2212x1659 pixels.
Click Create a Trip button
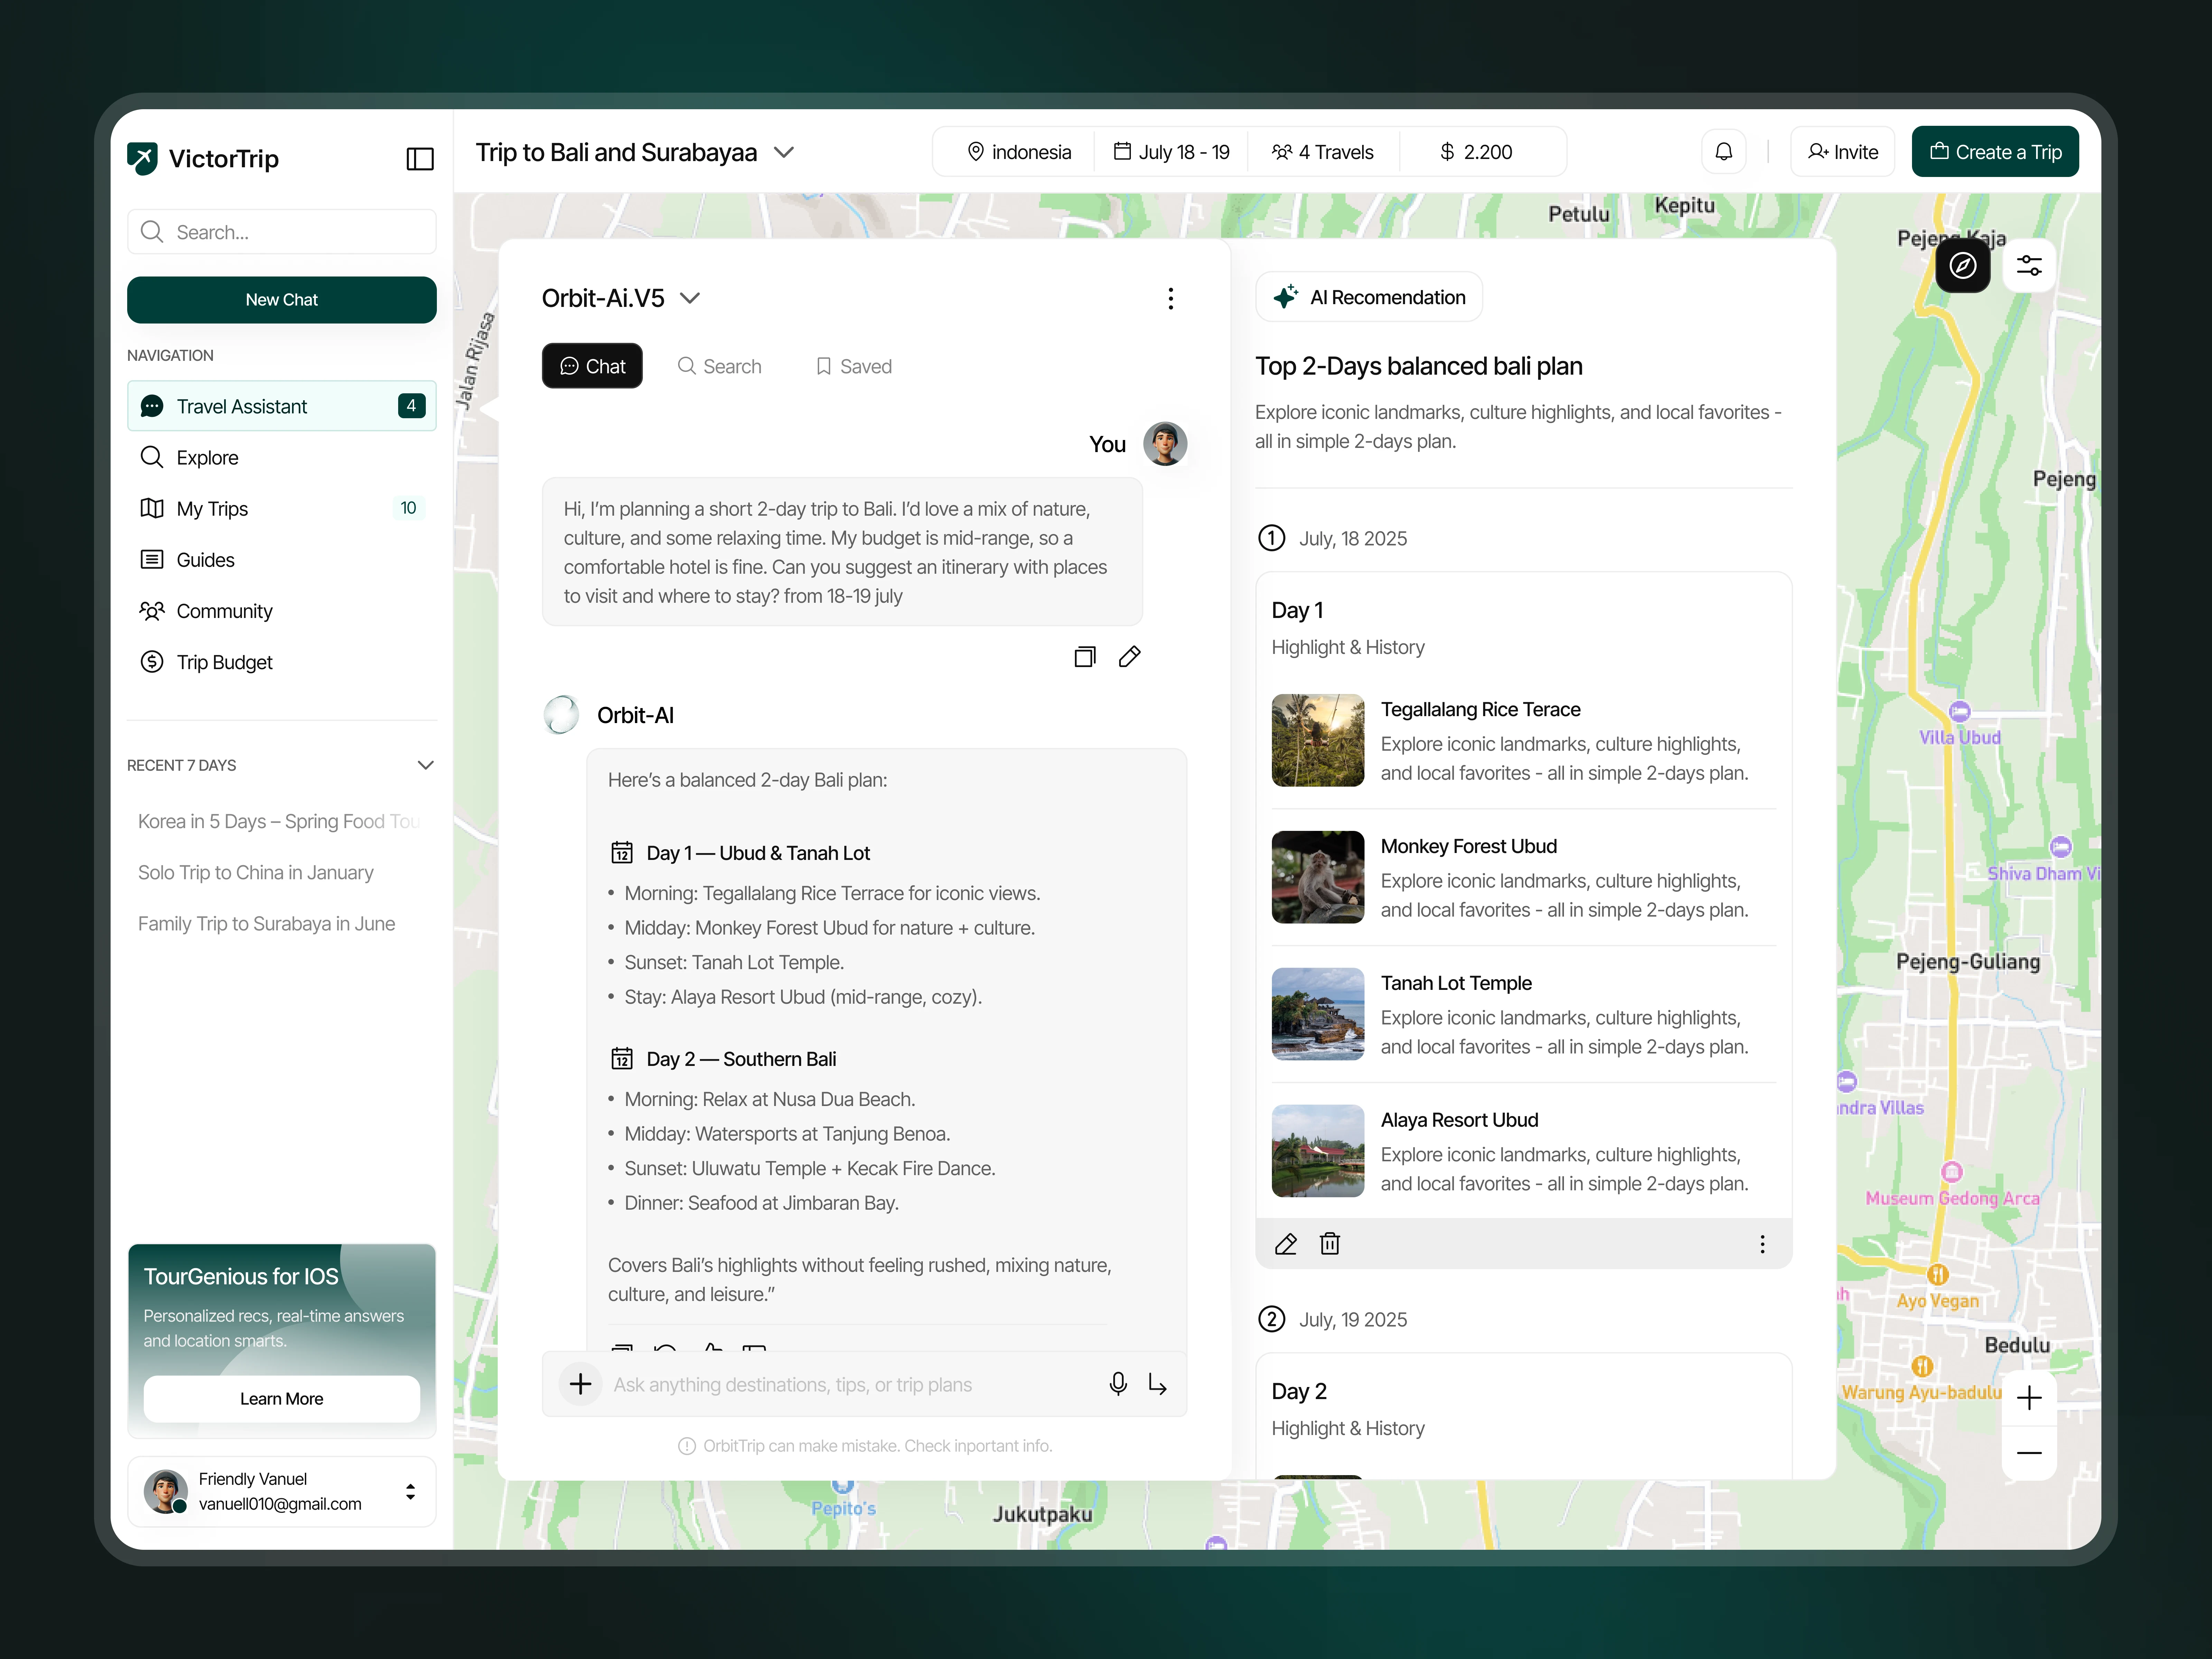point(1995,152)
